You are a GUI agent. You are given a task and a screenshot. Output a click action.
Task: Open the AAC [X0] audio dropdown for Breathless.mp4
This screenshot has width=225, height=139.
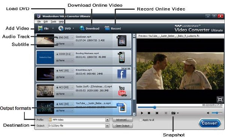tap(65, 71)
